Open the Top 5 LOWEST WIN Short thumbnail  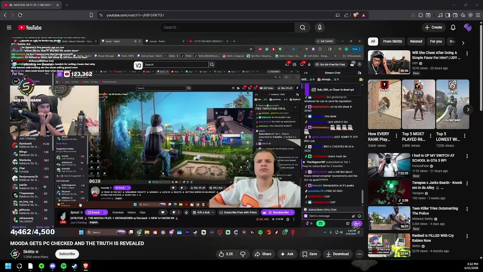[452, 104]
